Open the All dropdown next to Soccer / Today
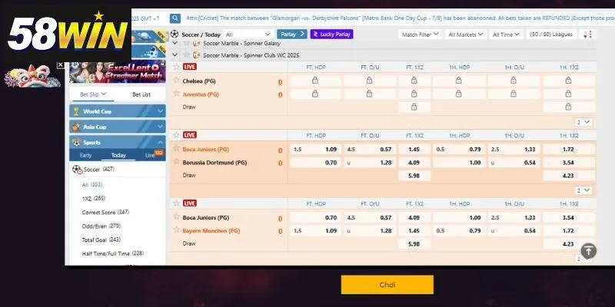Image resolution: width=615 pixels, height=307 pixels. coord(248,35)
